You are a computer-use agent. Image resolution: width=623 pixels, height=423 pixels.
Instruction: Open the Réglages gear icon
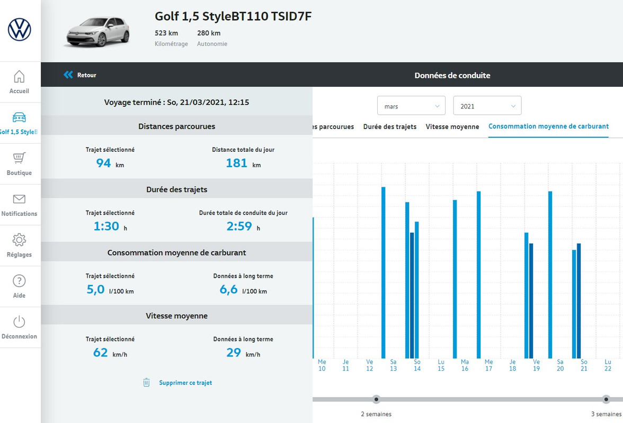pos(19,240)
